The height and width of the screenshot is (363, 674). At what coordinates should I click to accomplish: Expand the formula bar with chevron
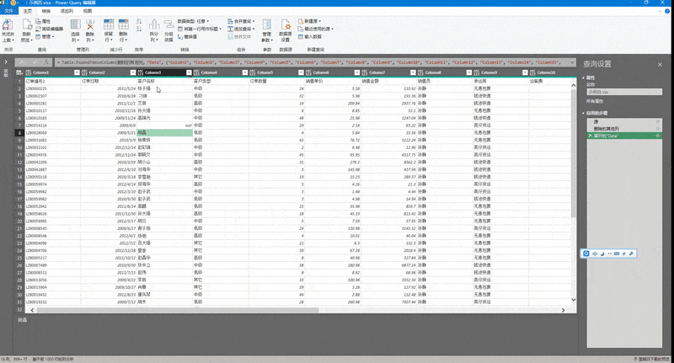coord(573,62)
